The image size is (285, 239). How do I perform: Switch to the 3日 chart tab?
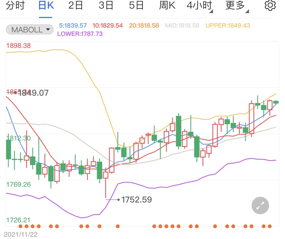click(106, 6)
